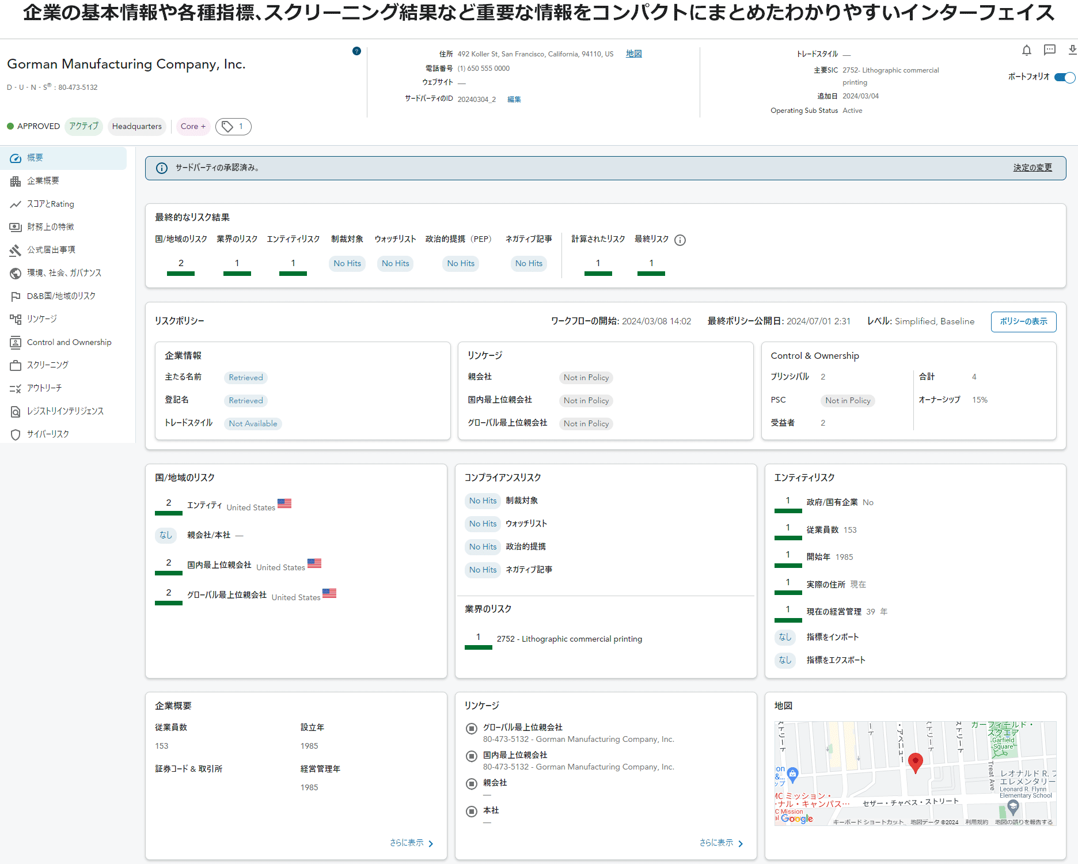Click the tag icon chip showing 1
1078x864 pixels.
(x=233, y=127)
